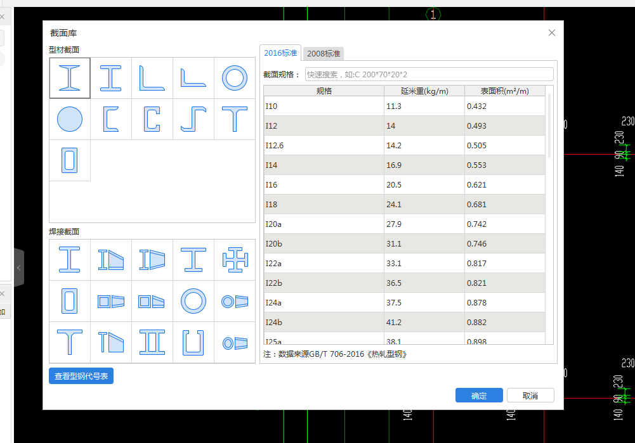Select the unequal angle steel section icon
This screenshot has width=635, height=443.
[x=193, y=78]
